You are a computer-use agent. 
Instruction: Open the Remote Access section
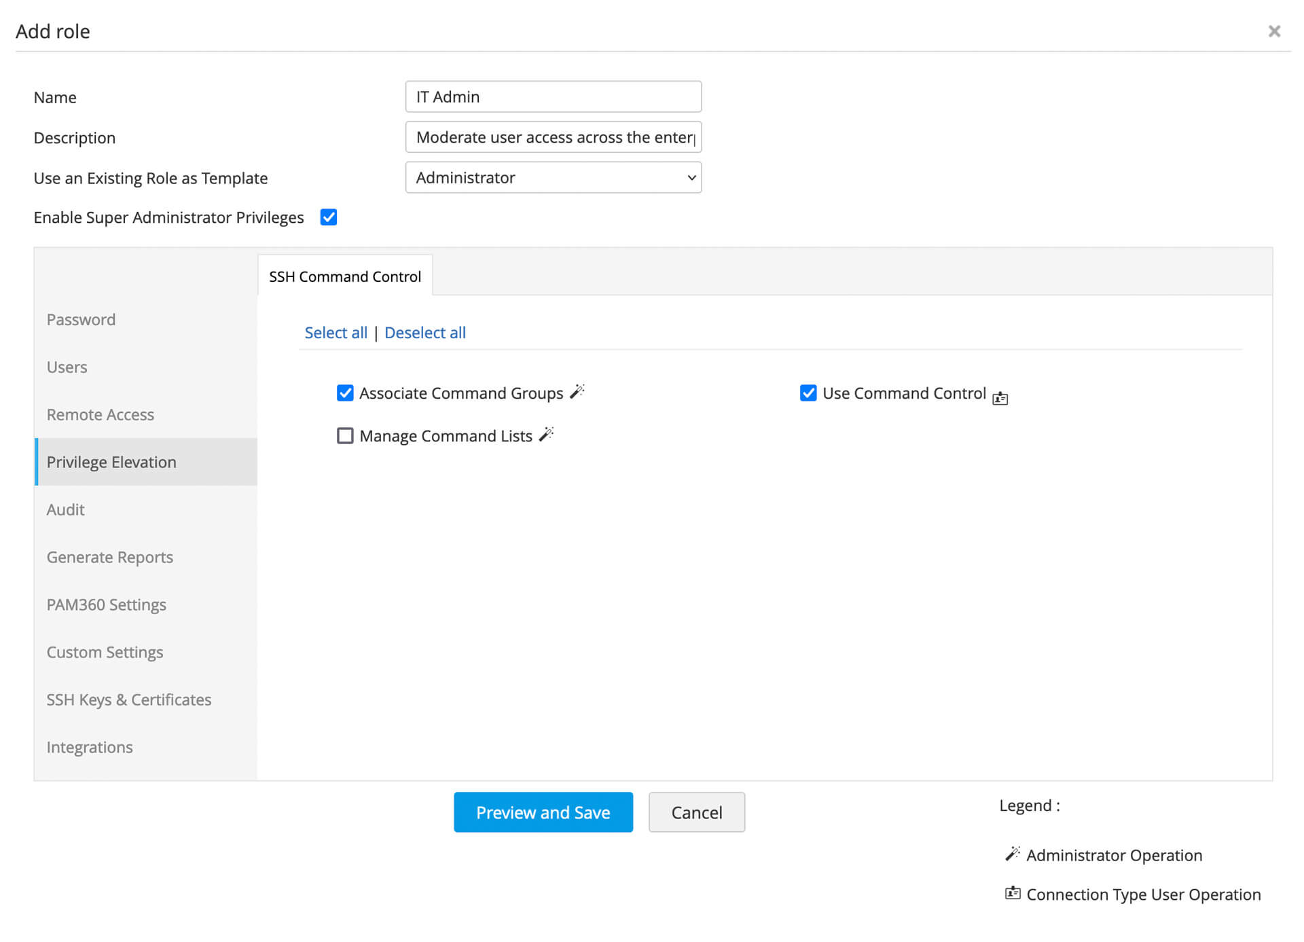[101, 414]
